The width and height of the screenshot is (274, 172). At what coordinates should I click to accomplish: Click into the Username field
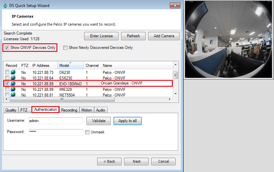tap(55, 121)
